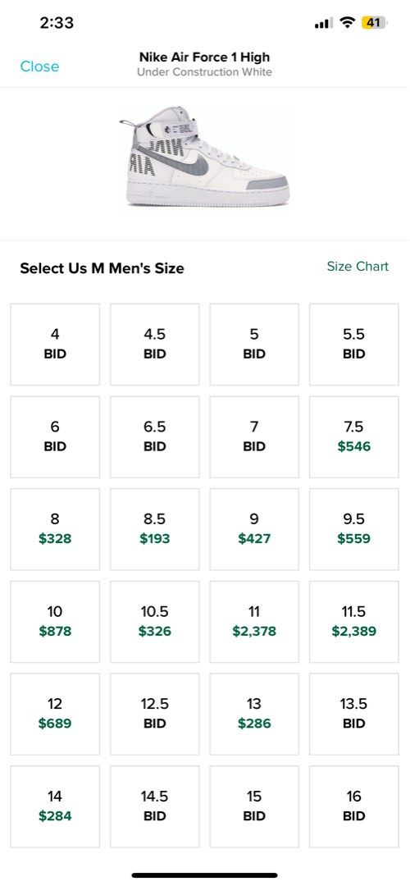Place a bid on size 6.5

(155, 436)
